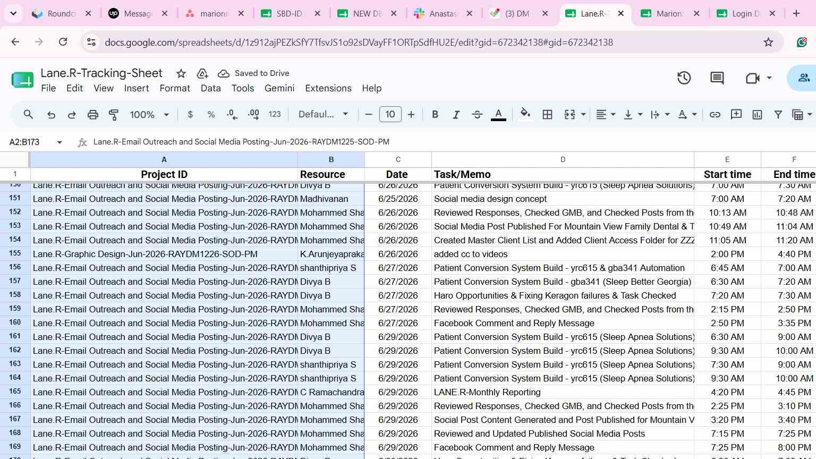
Task: Open the fill color bucket tool
Action: coord(525,114)
